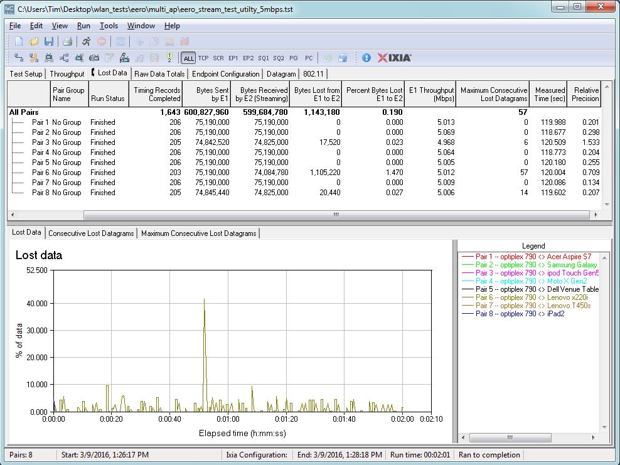Click the Add multicast group icon
This screenshot has width=620, height=465.
(x=63, y=58)
